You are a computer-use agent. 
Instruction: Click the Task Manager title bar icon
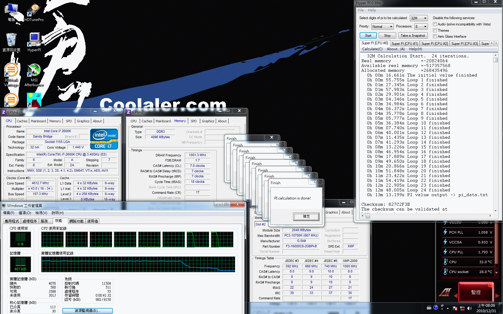(x=4, y=205)
